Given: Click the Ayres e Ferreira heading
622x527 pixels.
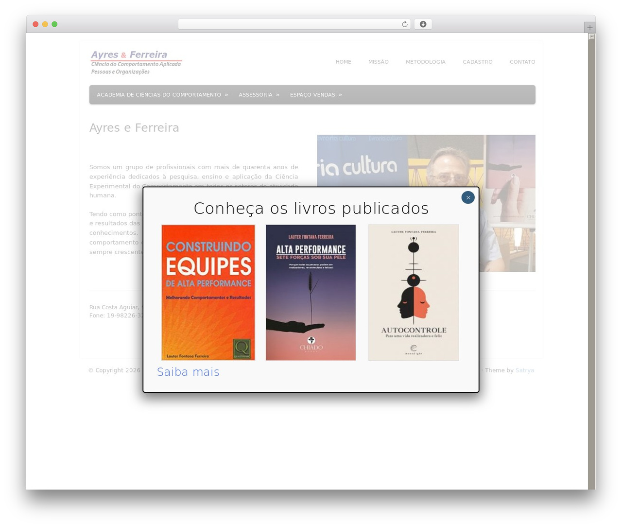Looking at the screenshot, I should (x=134, y=128).
